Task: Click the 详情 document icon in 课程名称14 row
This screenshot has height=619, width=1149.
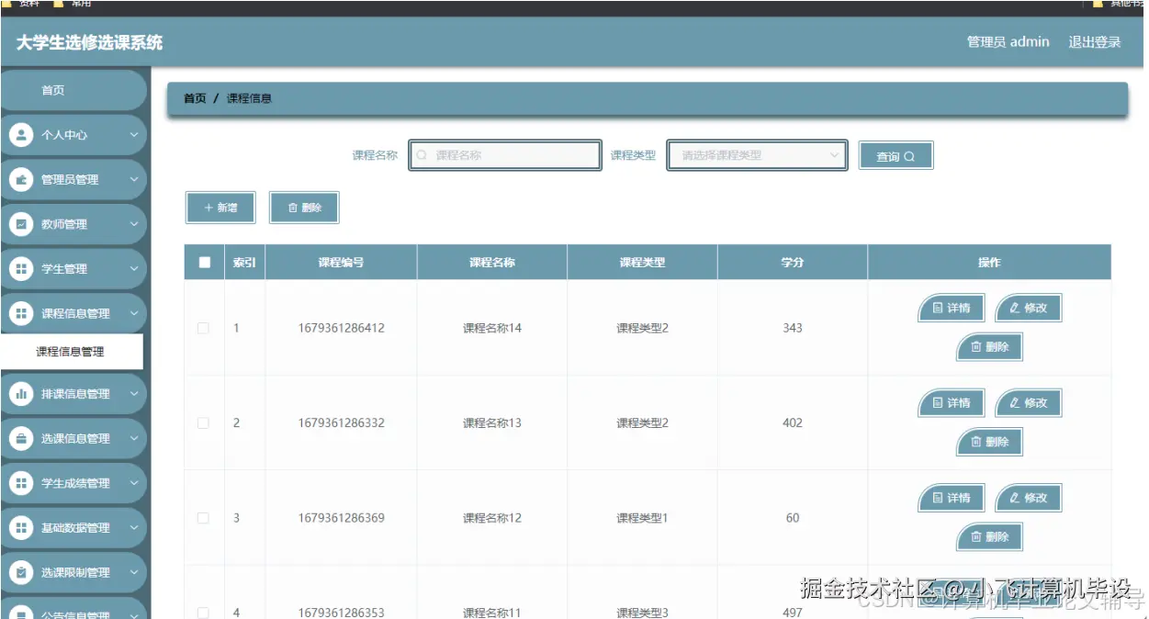Action: pos(938,309)
